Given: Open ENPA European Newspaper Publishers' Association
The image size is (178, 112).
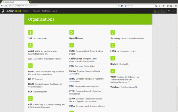Looking at the screenshot, I should tap(87, 80).
